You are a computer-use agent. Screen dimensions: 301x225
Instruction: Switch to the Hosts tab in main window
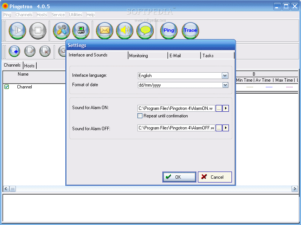(x=29, y=66)
